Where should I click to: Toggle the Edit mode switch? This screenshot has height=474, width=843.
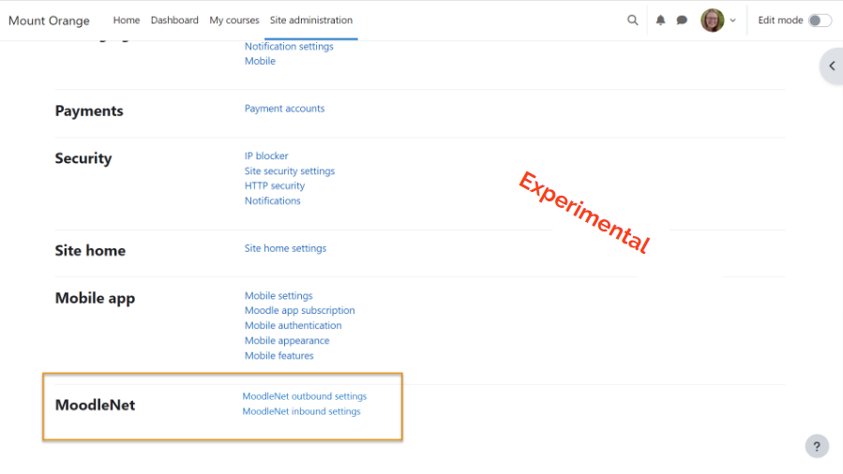click(820, 21)
